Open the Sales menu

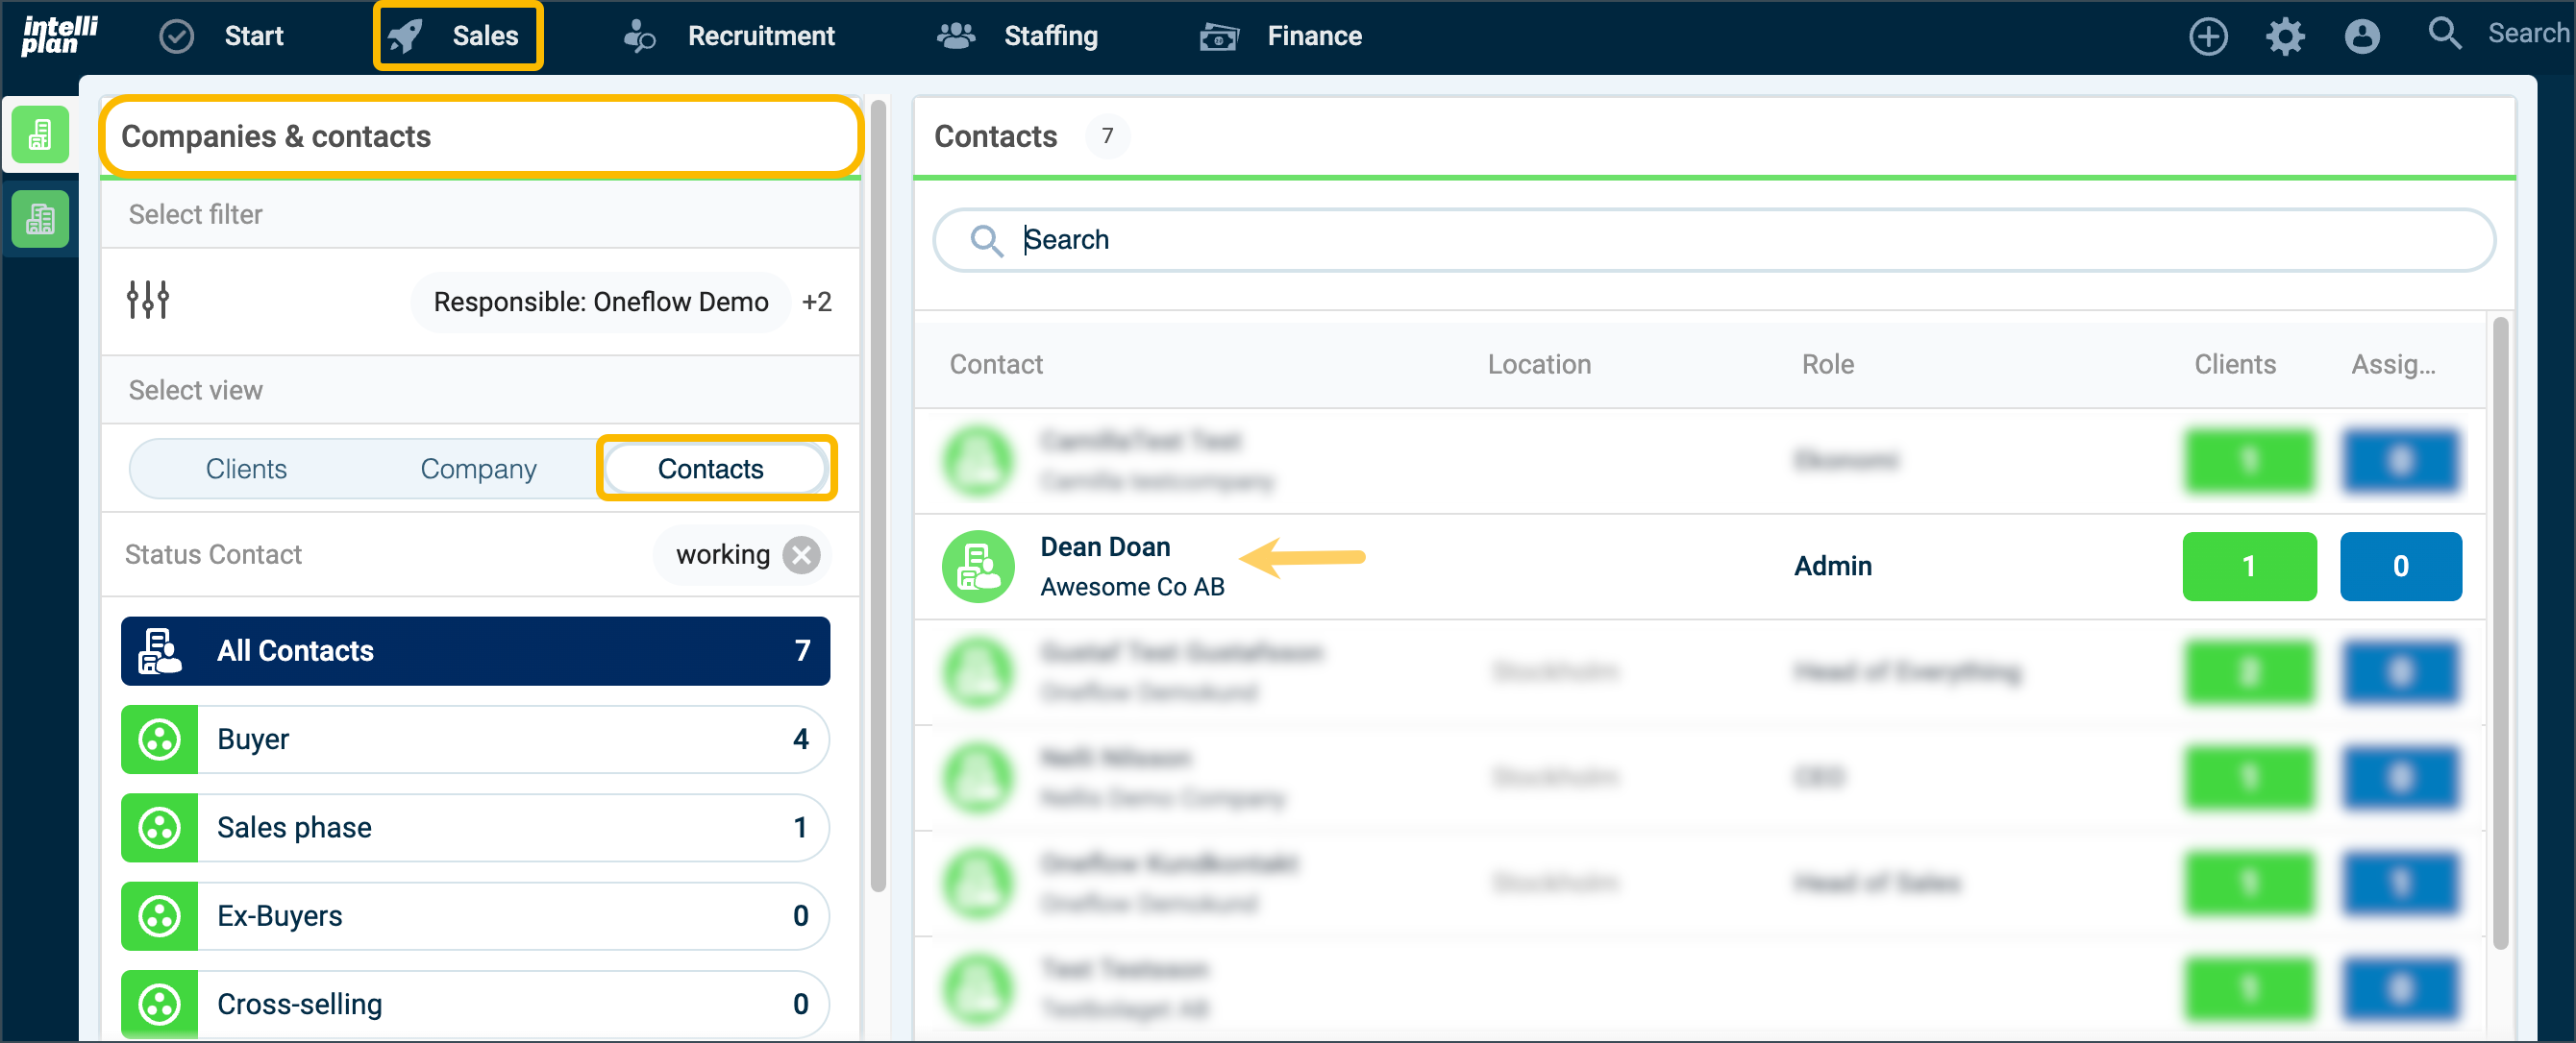pos(485,36)
